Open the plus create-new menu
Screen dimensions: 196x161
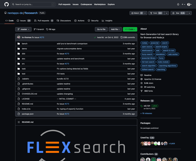[183, 4]
